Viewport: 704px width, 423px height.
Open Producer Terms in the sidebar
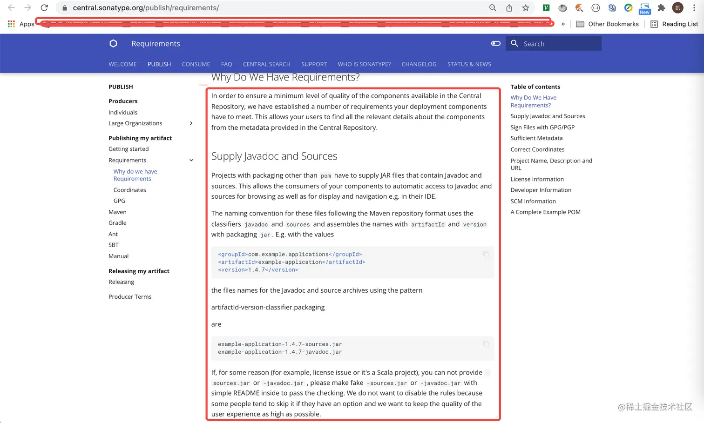tap(130, 297)
